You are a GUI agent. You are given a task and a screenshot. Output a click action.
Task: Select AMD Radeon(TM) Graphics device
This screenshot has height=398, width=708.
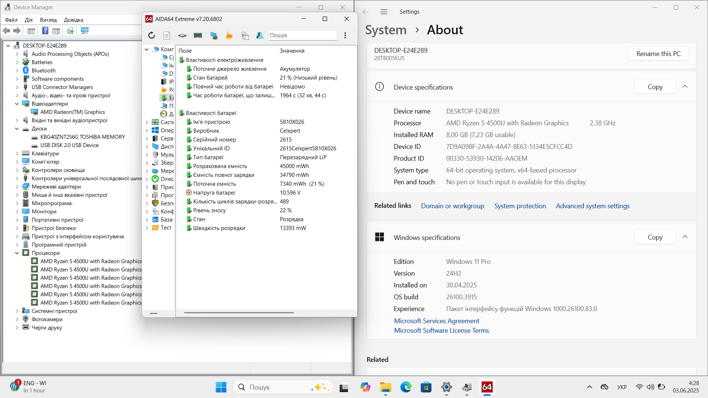click(x=73, y=112)
